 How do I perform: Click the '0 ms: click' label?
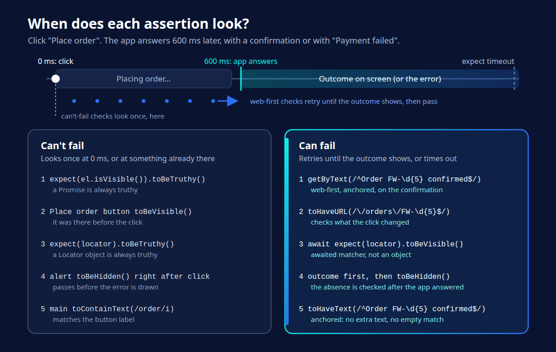coord(56,61)
